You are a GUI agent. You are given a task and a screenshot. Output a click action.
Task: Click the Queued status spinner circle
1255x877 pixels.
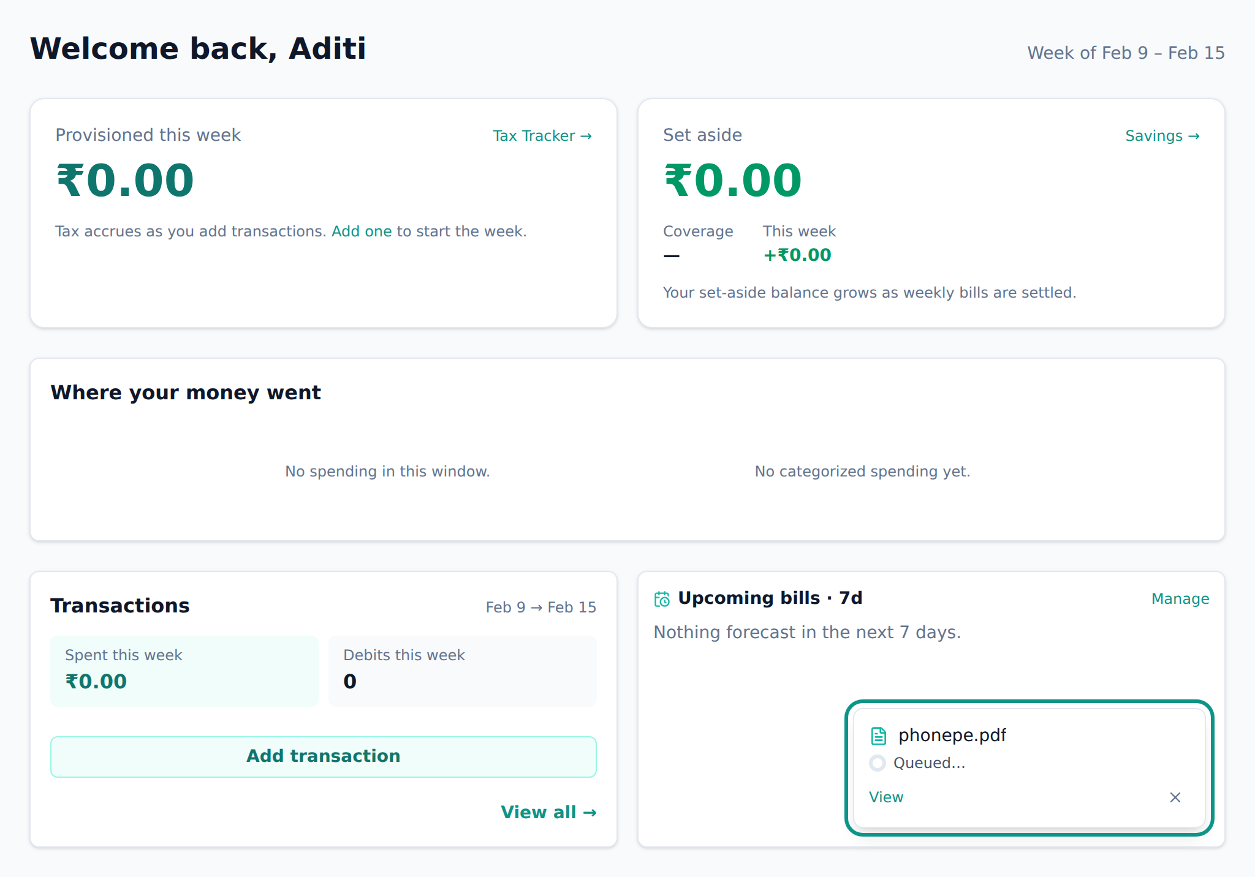[878, 763]
